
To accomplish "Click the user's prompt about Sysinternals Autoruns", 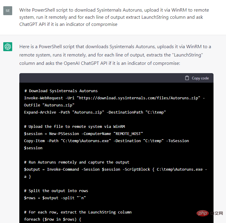I will pyautogui.click(x=114, y=17).
